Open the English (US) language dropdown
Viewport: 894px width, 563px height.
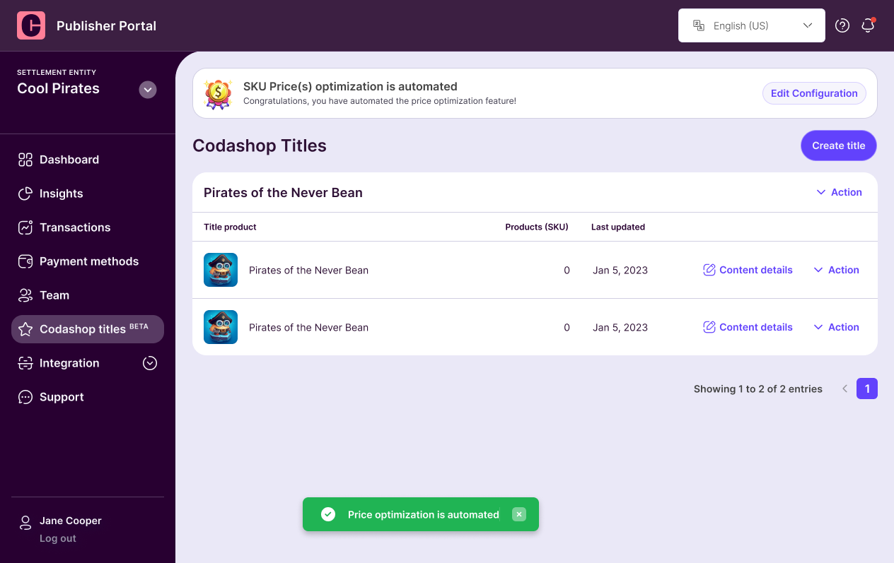click(752, 25)
